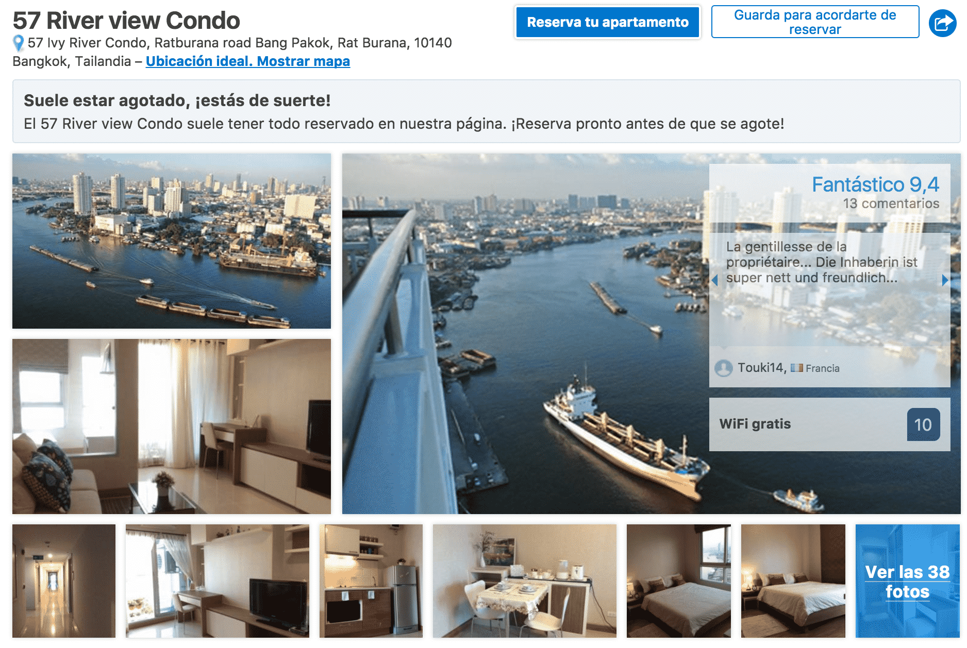
Task: Click the blue location pin icon
Action: [19, 43]
